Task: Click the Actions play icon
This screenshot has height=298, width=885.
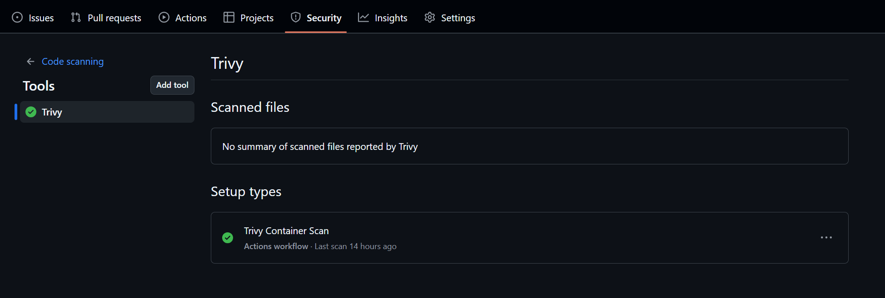Action: click(164, 17)
